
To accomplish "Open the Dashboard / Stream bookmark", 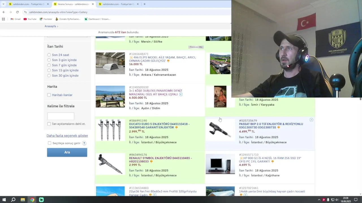I will coord(97,19).
